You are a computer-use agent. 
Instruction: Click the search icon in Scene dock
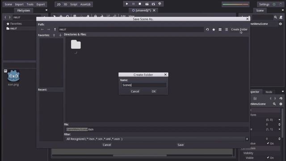(275, 17)
